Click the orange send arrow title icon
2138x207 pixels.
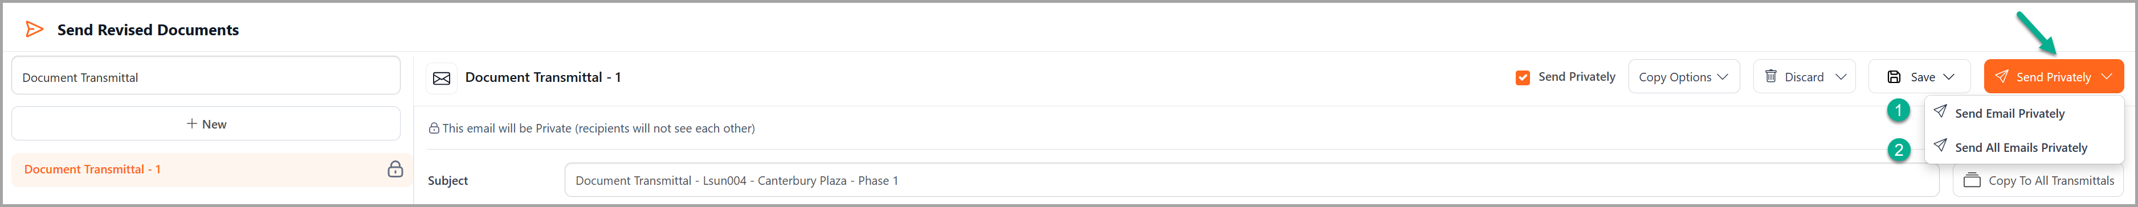(x=34, y=30)
